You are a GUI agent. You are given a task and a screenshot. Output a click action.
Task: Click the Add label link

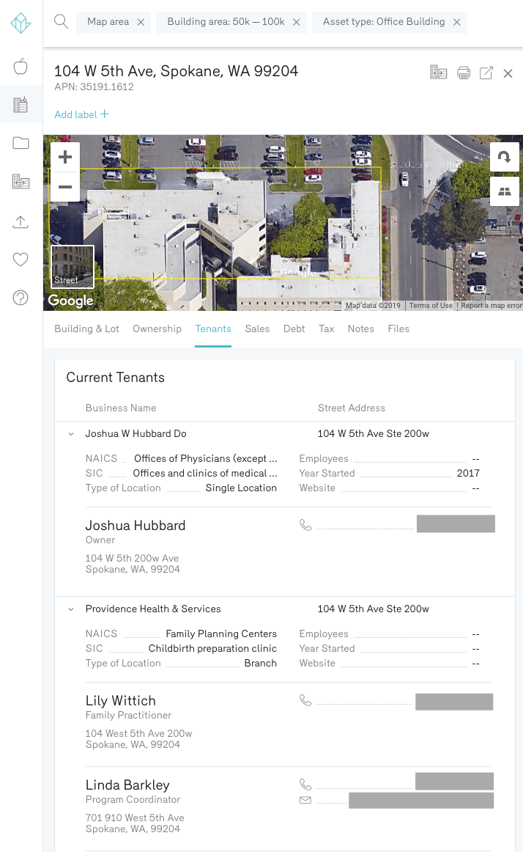click(81, 114)
